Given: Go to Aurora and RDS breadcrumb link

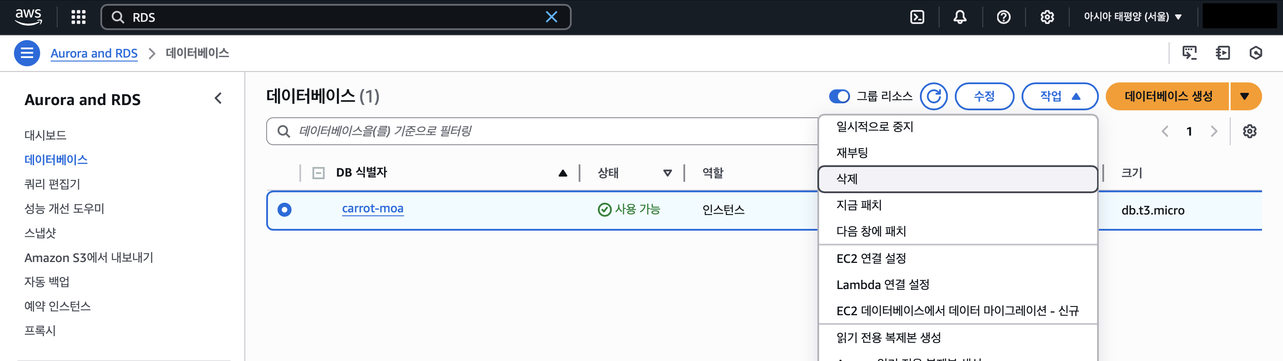Looking at the screenshot, I should click(94, 53).
